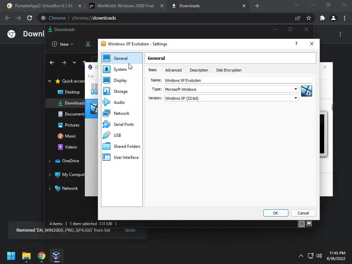Select Documents in Explorer sidebar
Image resolution: width=352 pixels, height=264 pixels.
(x=71, y=114)
